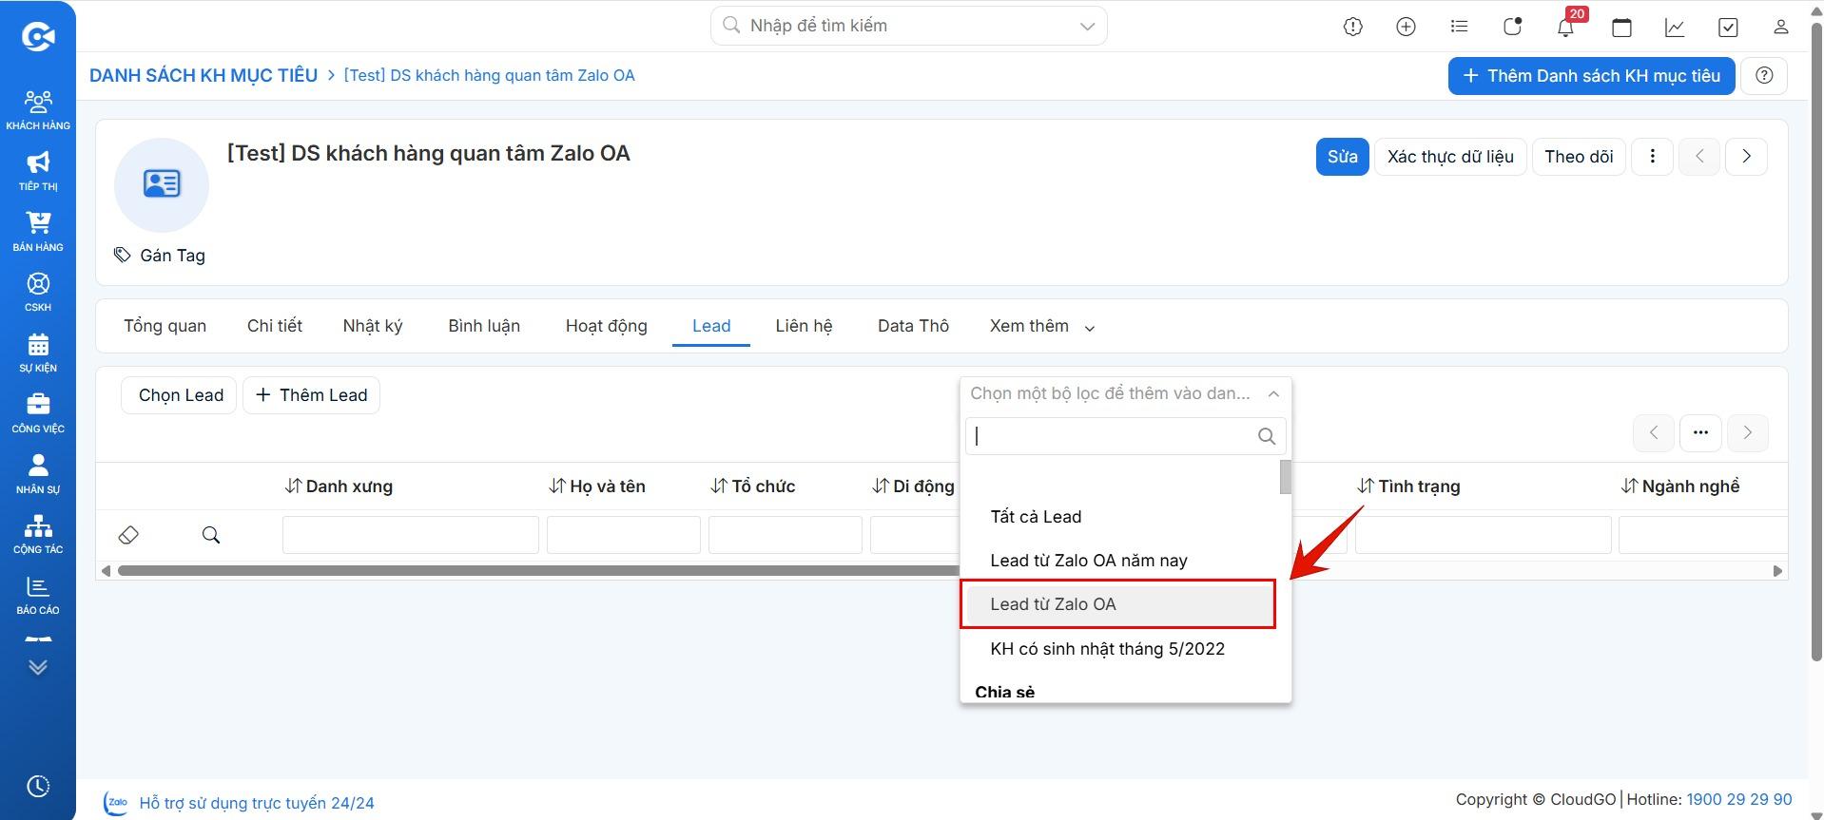
Task: Select Tất cả Lead filter option
Action: tap(1118, 517)
